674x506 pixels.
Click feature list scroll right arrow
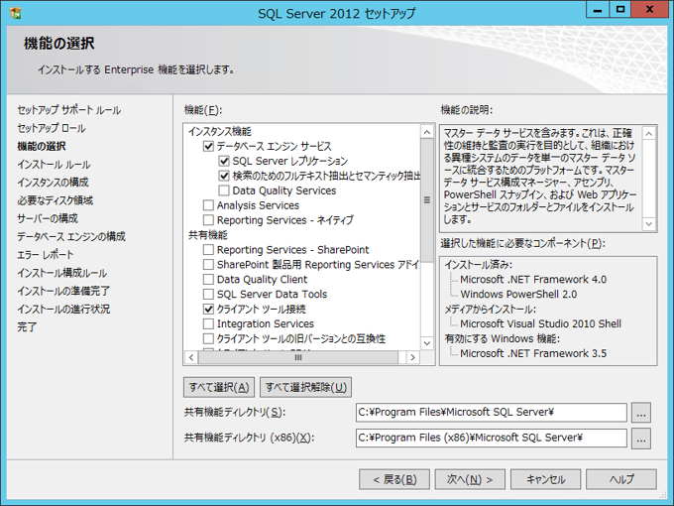point(412,357)
